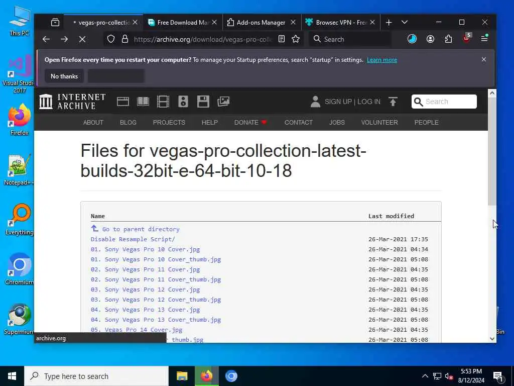This screenshot has height=386, width=514.
Task: Click the Internet Archive Search field
Action: click(x=444, y=102)
